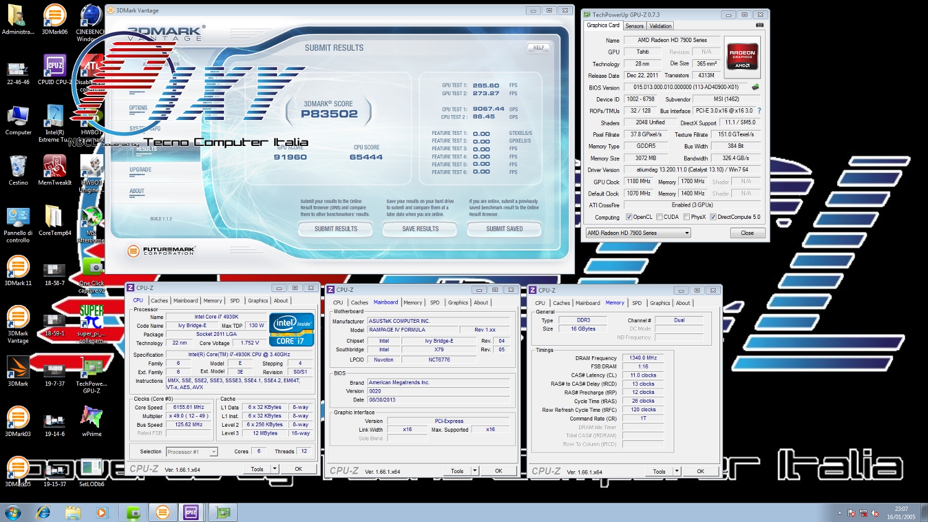Click the SAVE RESULTS button
928x522 pixels.
pos(420,229)
